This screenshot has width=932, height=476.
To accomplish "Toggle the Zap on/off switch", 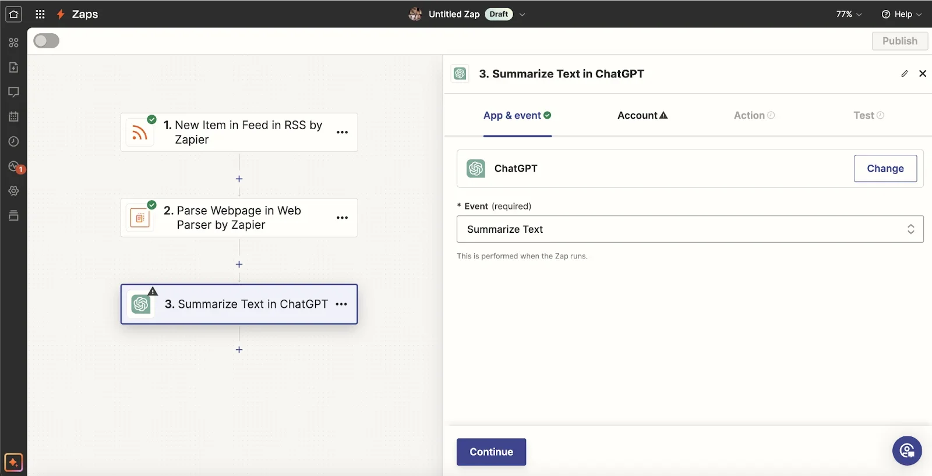I will coord(47,41).
